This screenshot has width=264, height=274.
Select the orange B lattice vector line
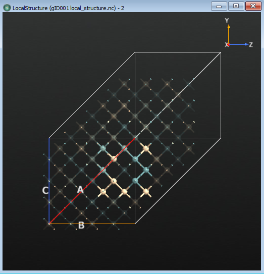[x=92, y=224]
